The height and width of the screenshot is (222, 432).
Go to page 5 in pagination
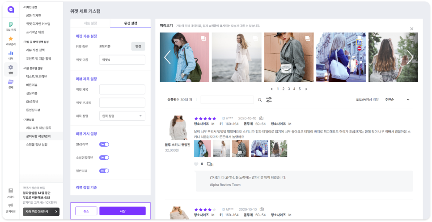pyautogui.click(x=300, y=89)
